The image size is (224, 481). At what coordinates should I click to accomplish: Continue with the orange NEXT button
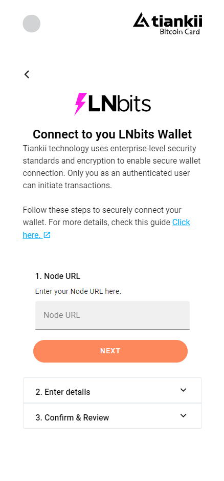coord(110,351)
